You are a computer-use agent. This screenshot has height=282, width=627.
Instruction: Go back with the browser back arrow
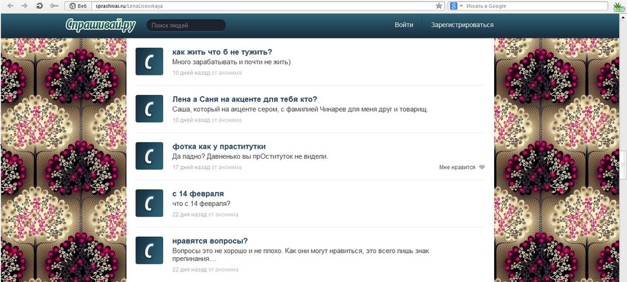pyautogui.click(x=11, y=6)
